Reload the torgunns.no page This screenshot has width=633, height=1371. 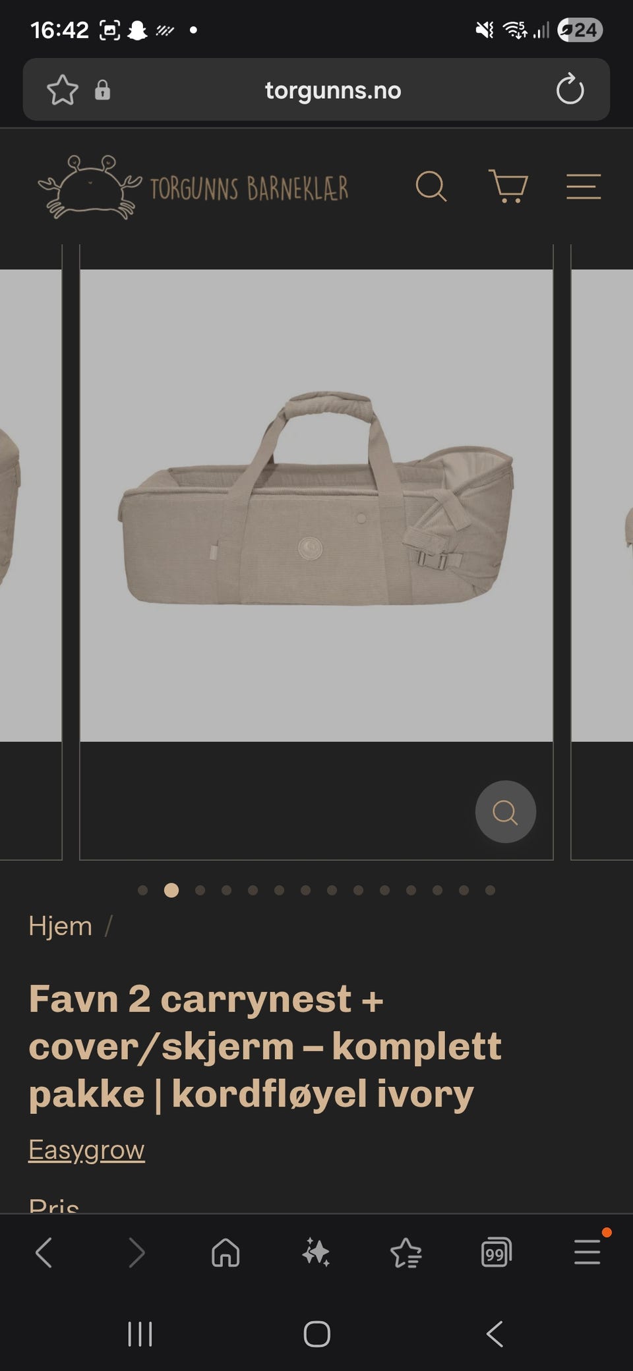pyautogui.click(x=570, y=90)
